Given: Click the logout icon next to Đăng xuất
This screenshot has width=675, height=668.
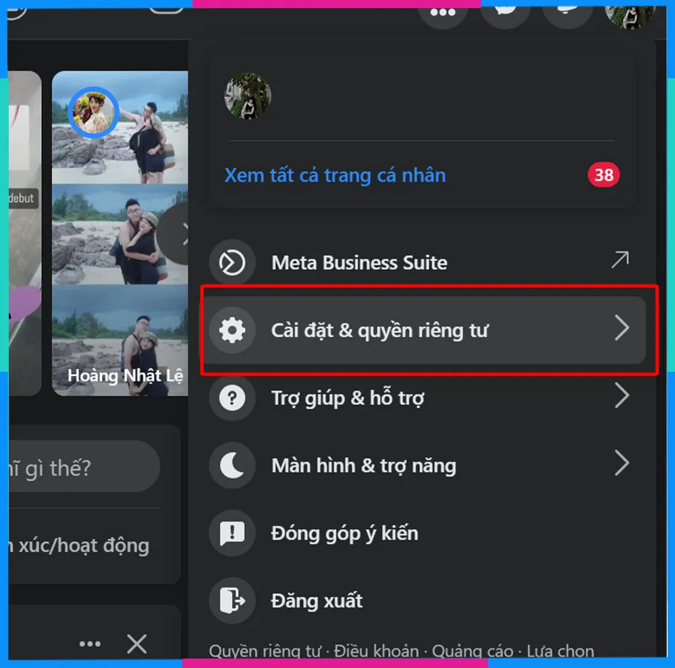Looking at the screenshot, I should (x=232, y=601).
